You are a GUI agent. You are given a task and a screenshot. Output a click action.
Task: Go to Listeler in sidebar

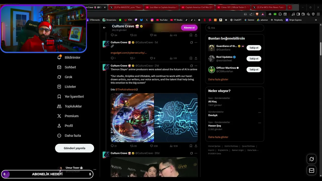tap(67, 87)
